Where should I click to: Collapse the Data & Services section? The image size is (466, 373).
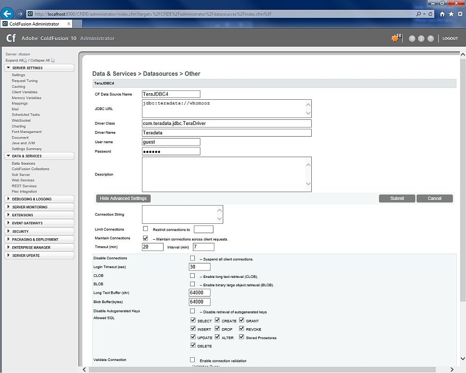[x=39, y=156]
